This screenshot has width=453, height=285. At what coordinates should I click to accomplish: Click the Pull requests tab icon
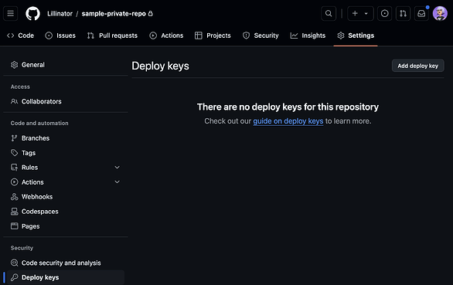90,36
